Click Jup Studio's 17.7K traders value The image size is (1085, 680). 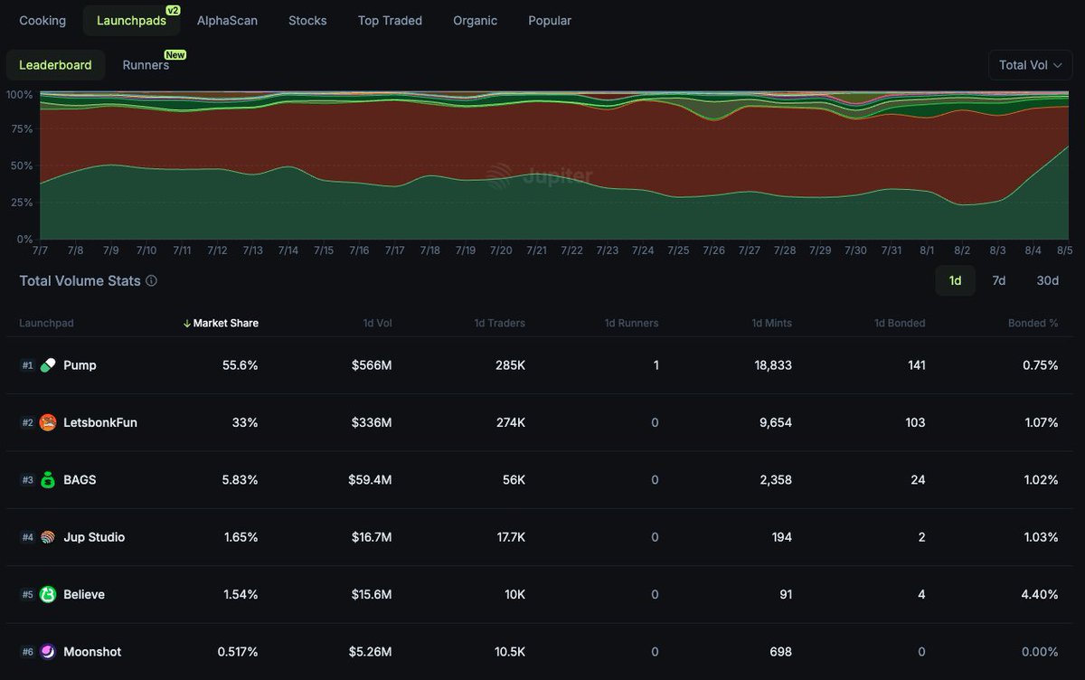pyautogui.click(x=508, y=537)
